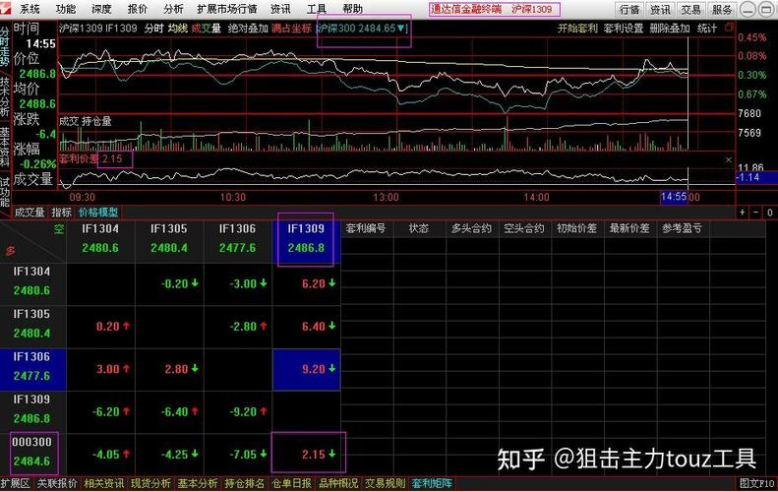Click 开始套利 above the chart
Image resolution: width=778 pixels, height=492 pixels.
pos(577,29)
